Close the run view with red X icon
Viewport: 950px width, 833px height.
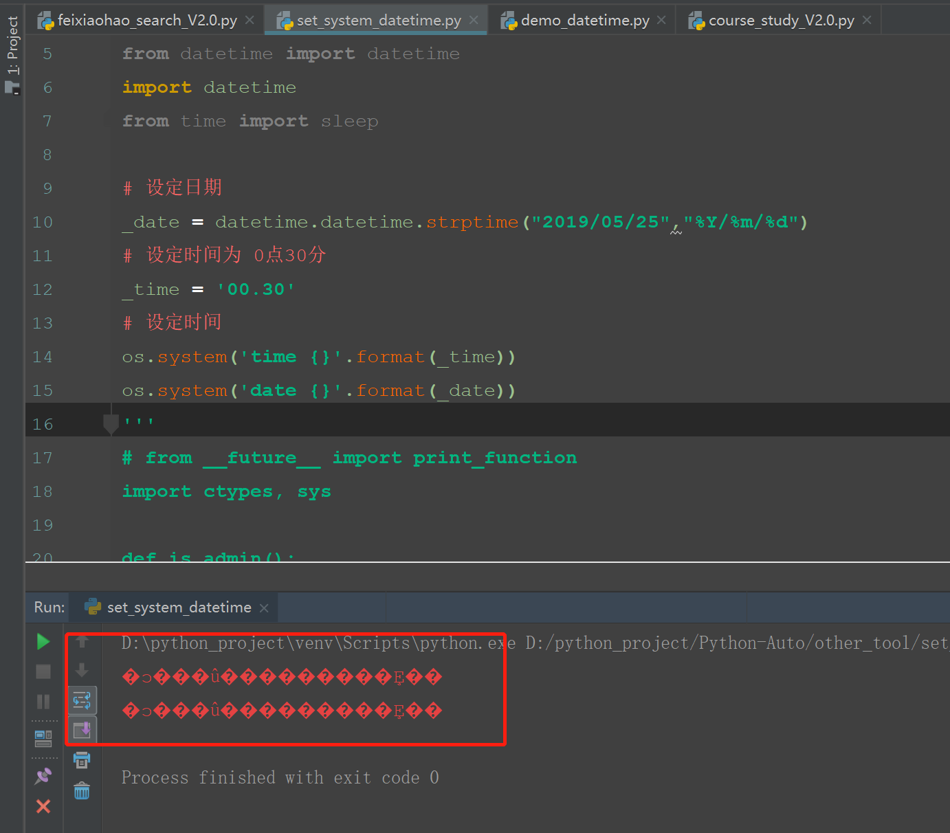coord(43,806)
